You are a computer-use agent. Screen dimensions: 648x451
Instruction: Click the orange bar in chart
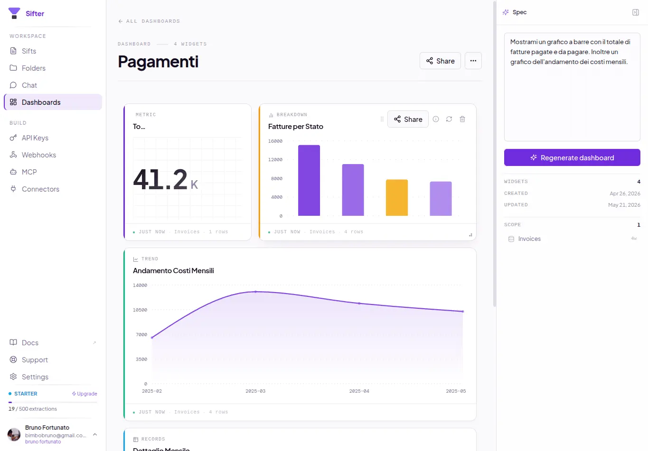[397, 198]
